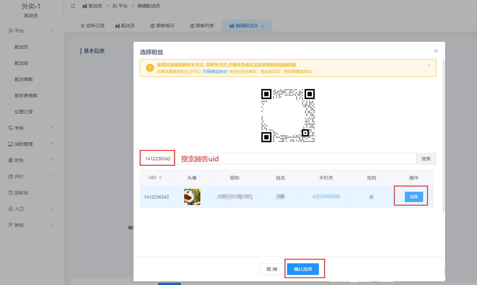Click the 平台 menu icon in sidebar
Screen dimensions: 477x285
pos(11,31)
